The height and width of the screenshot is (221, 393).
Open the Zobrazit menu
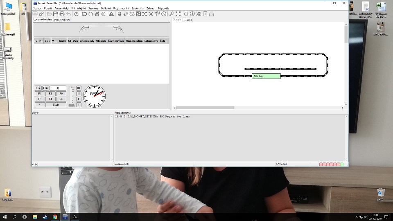(x=150, y=8)
